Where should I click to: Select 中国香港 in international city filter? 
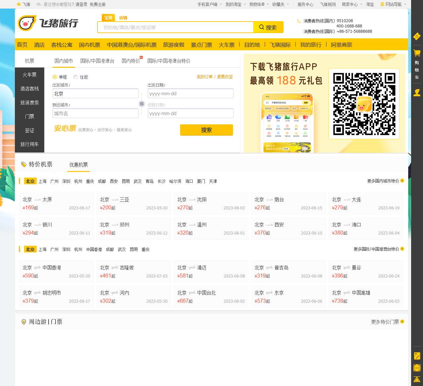[x=94, y=249]
